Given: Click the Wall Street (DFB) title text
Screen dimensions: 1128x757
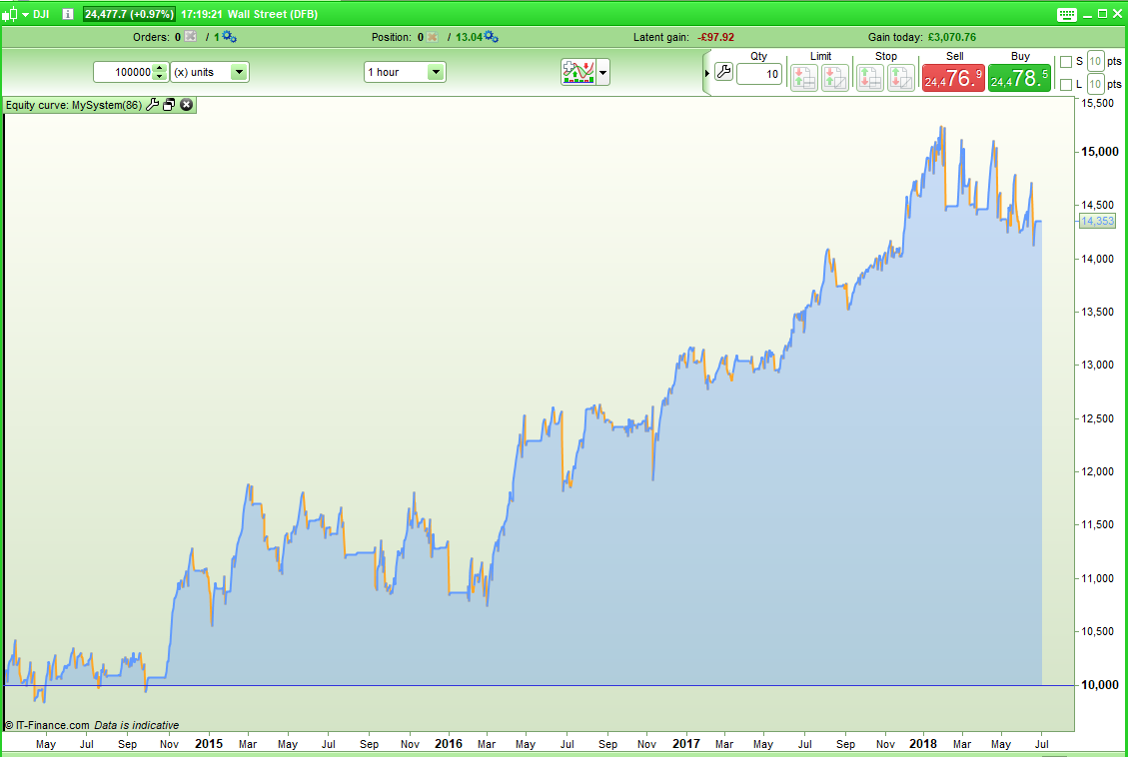Looking at the screenshot, I should pyautogui.click(x=273, y=14).
